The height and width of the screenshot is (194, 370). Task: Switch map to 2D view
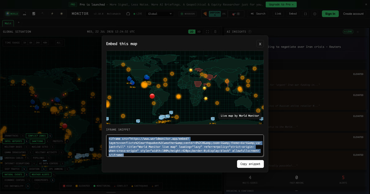pos(192,31)
